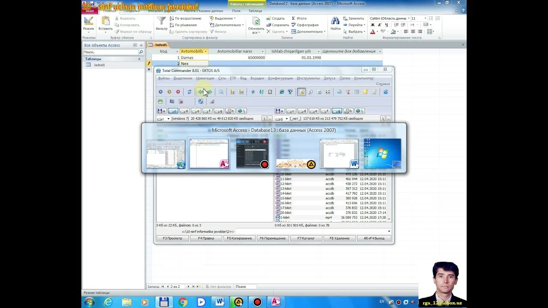
Task: Open Internet Explorer from the taskbar
Action: coord(108,302)
